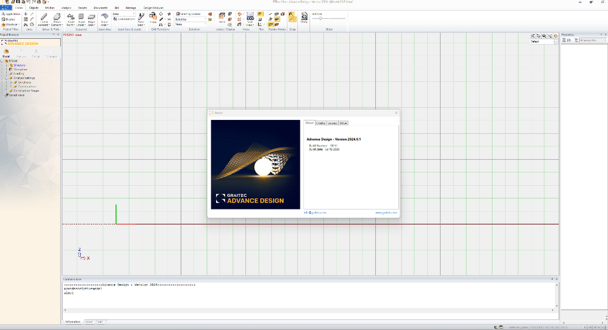The width and height of the screenshot is (608, 330).
Task: Switch to Credits tab in About dialog
Action: [321, 123]
